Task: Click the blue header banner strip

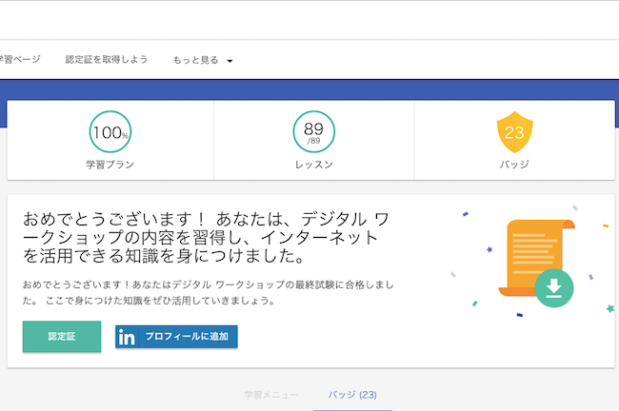Action: (x=309, y=90)
